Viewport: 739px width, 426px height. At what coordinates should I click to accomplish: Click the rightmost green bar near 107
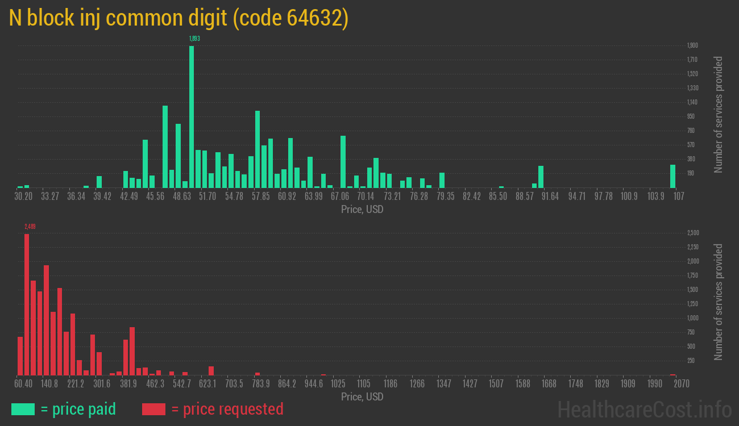(x=674, y=176)
